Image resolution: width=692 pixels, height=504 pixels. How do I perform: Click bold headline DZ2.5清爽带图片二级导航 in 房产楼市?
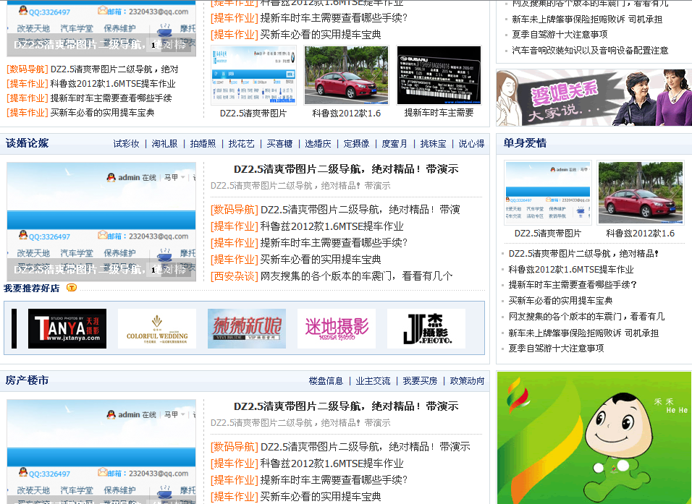[346, 406]
